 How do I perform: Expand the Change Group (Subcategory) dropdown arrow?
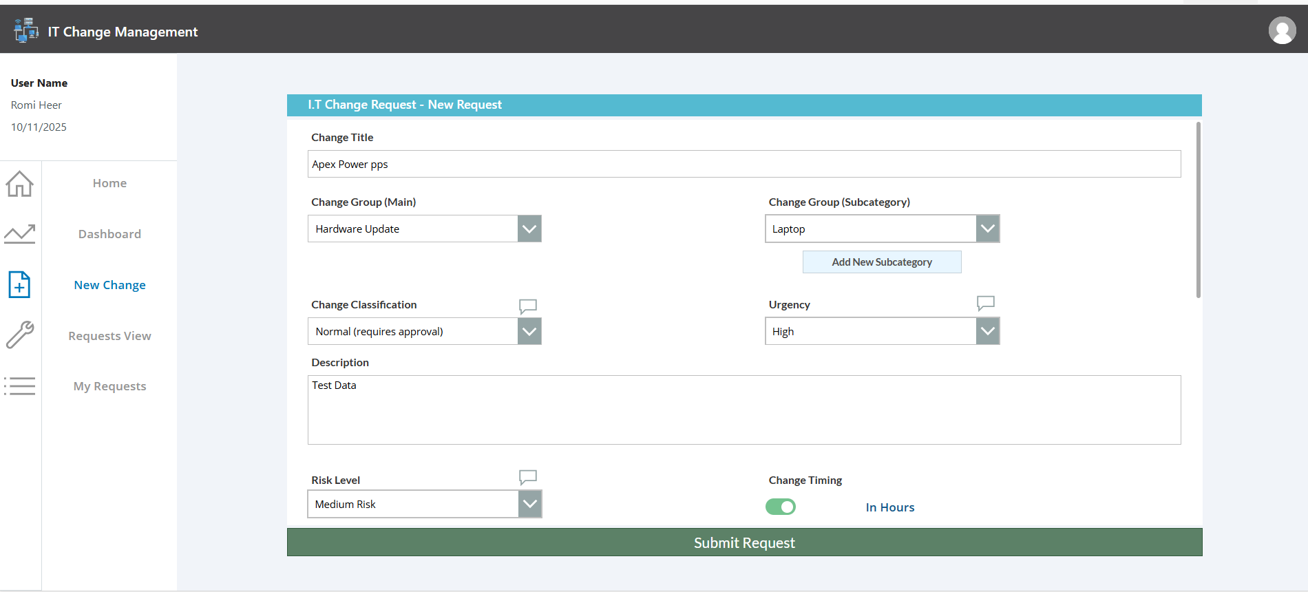pyautogui.click(x=988, y=229)
